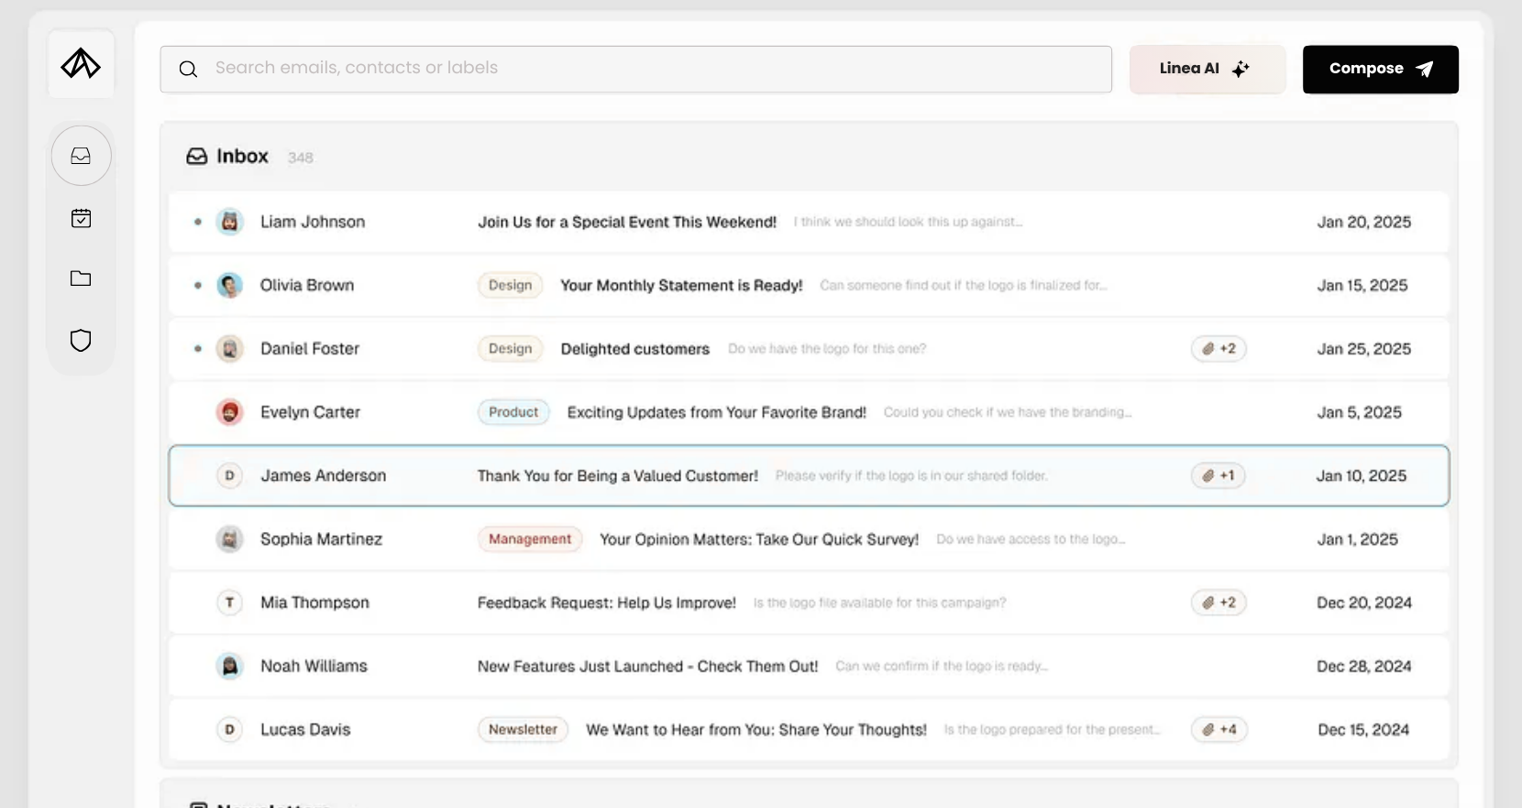Open the Linea AI button

1207,69
